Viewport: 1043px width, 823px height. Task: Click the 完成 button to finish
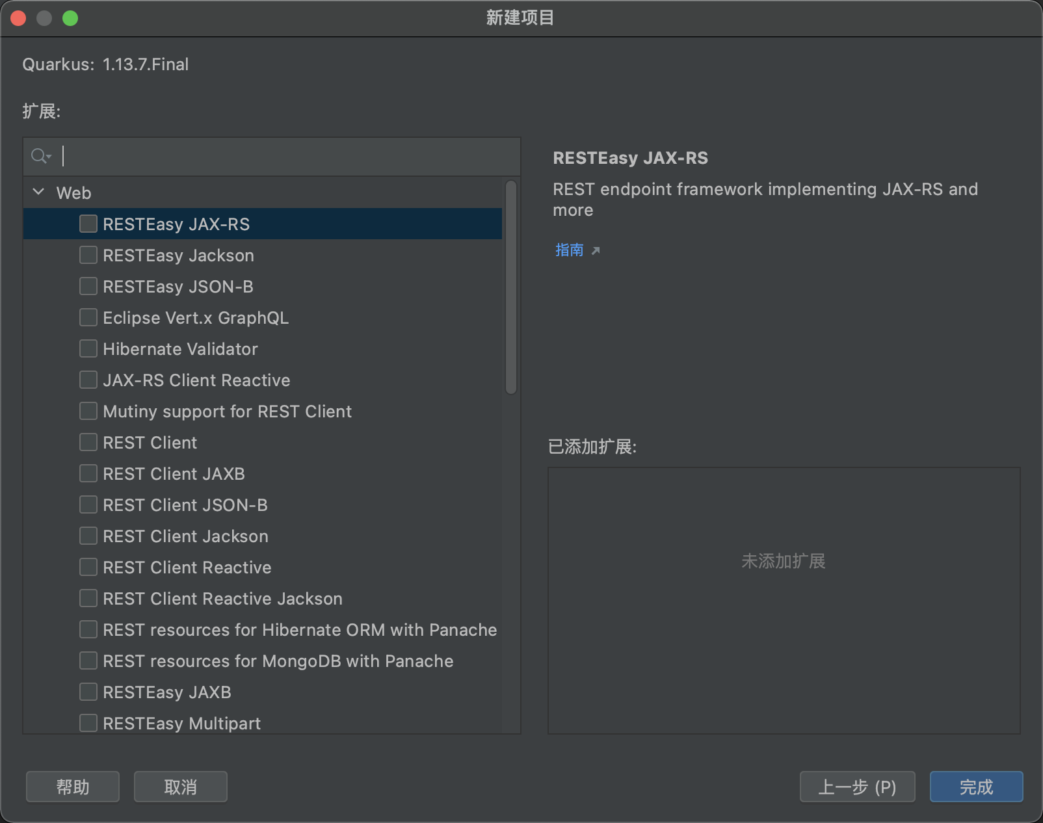pyautogui.click(x=977, y=787)
